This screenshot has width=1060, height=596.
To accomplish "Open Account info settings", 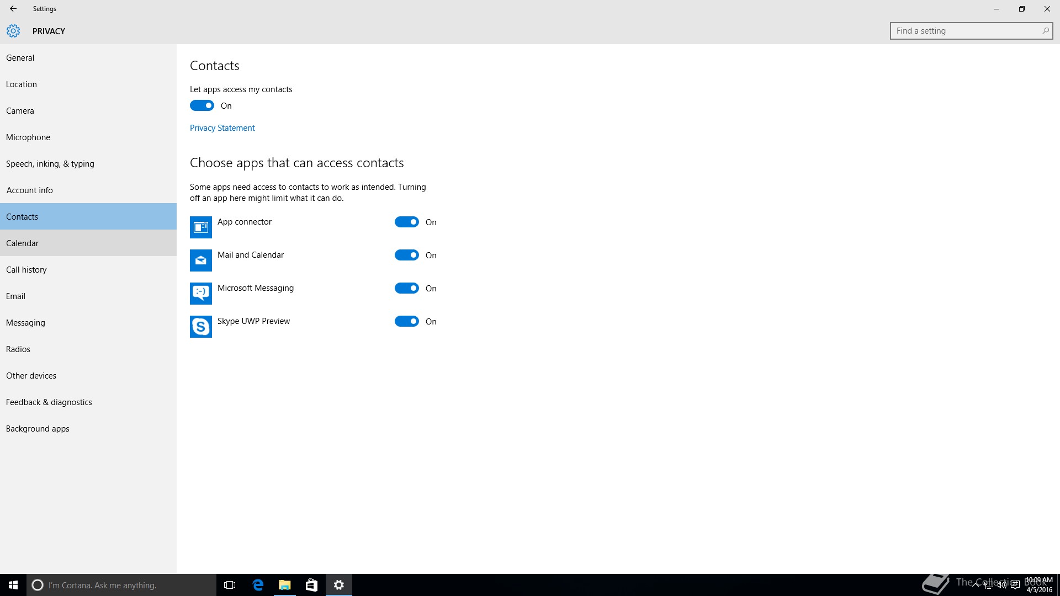I will 88,190.
